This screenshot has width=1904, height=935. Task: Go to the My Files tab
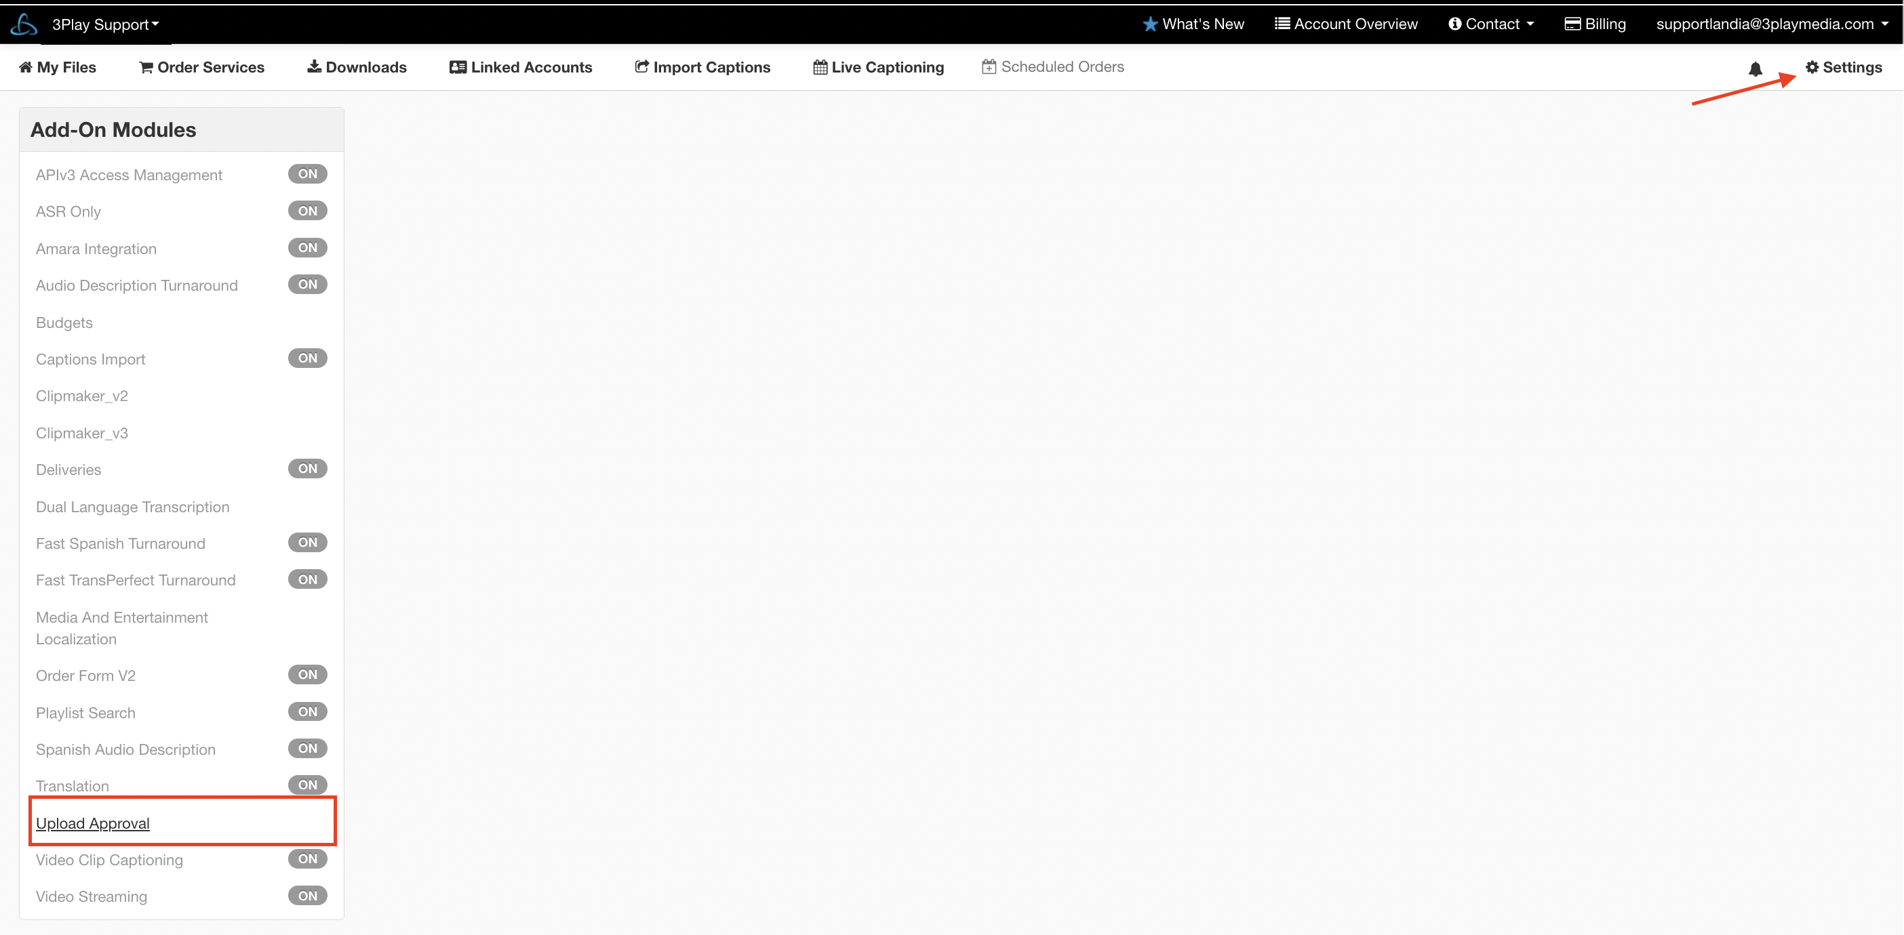tap(58, 67)
